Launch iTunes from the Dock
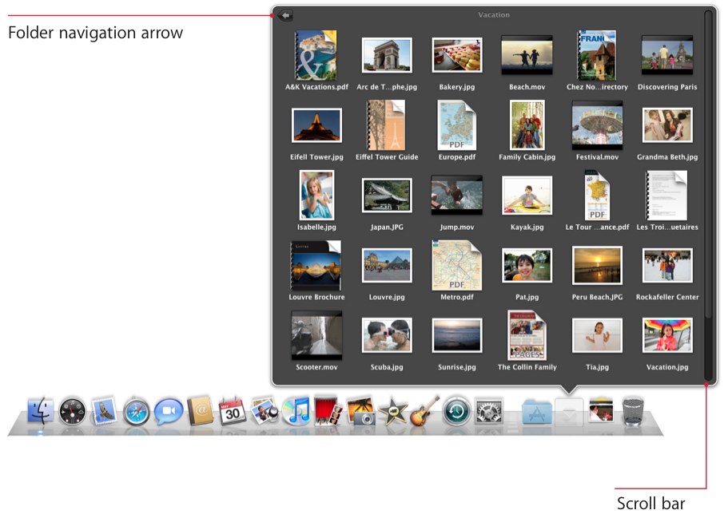Viewport: 728px width, 522px height. (x=296, y=411)
